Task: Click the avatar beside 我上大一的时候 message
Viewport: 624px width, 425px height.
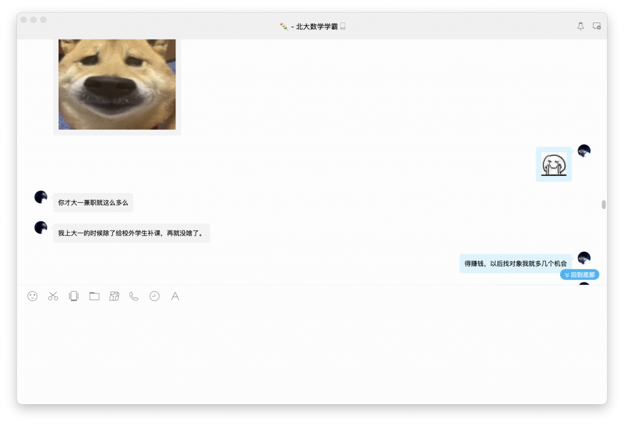Action: point(41,227)
